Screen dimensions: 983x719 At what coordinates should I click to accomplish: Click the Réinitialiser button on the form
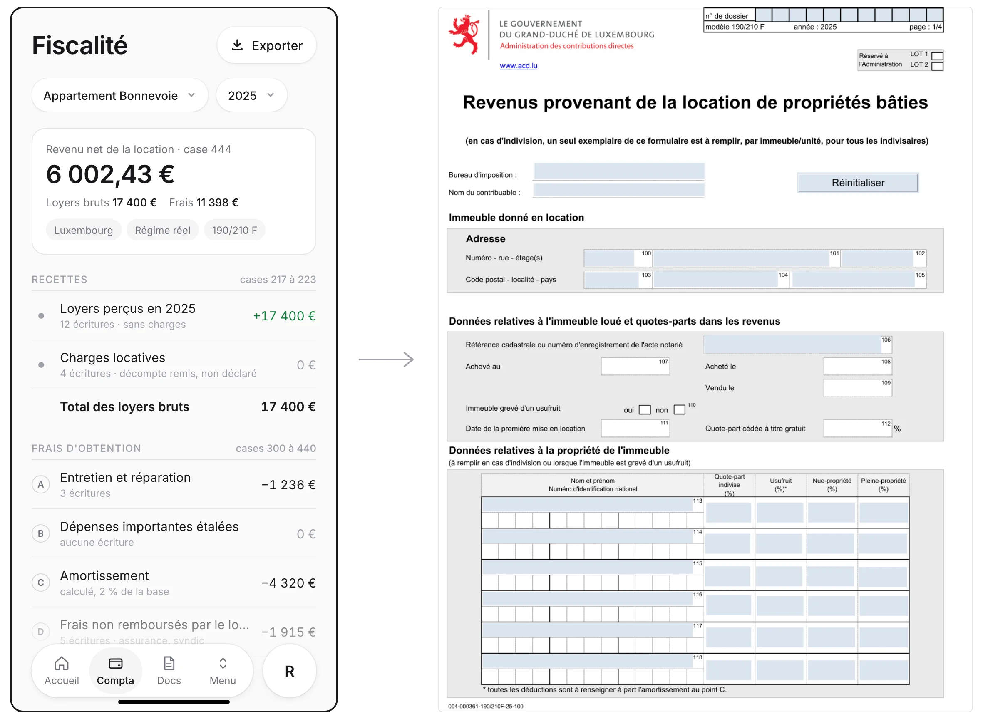(x=858, y=182)
